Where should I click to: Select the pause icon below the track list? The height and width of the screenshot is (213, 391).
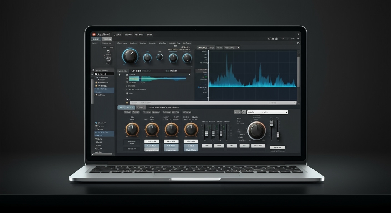point(127,93)
